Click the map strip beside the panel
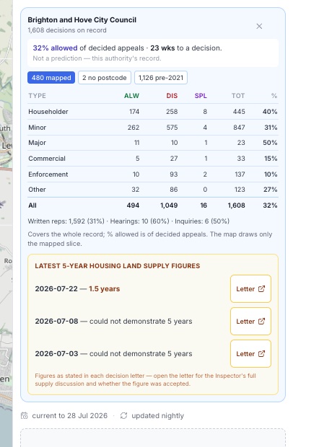 (x=6, y=223)
